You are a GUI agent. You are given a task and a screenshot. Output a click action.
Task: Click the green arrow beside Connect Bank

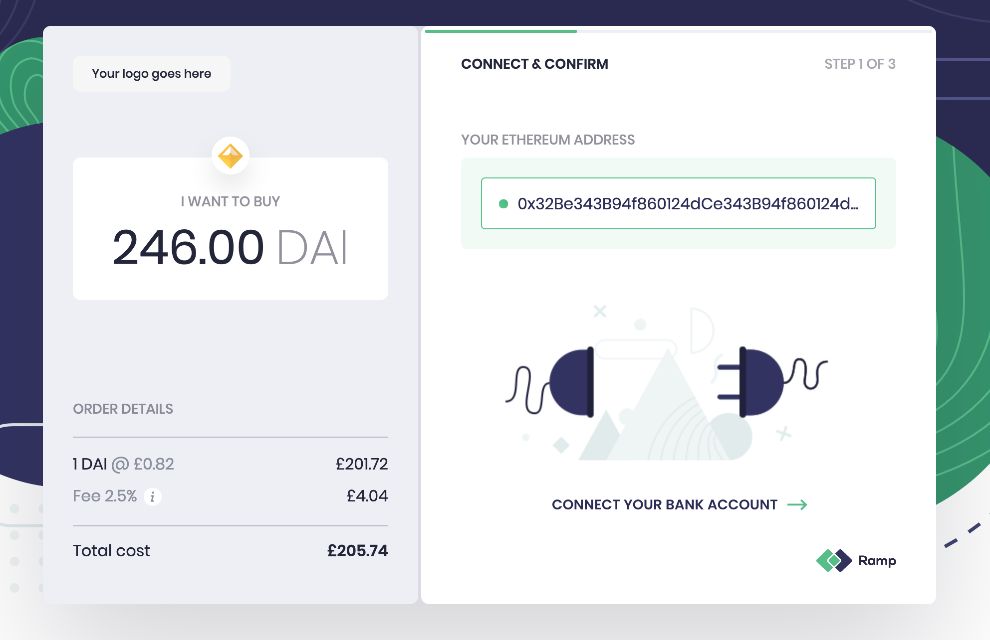point(797,505)
